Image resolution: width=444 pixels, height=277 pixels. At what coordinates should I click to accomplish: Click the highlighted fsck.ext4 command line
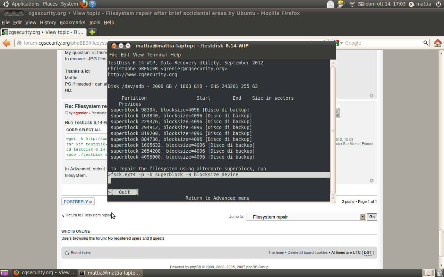pos(219,175)
